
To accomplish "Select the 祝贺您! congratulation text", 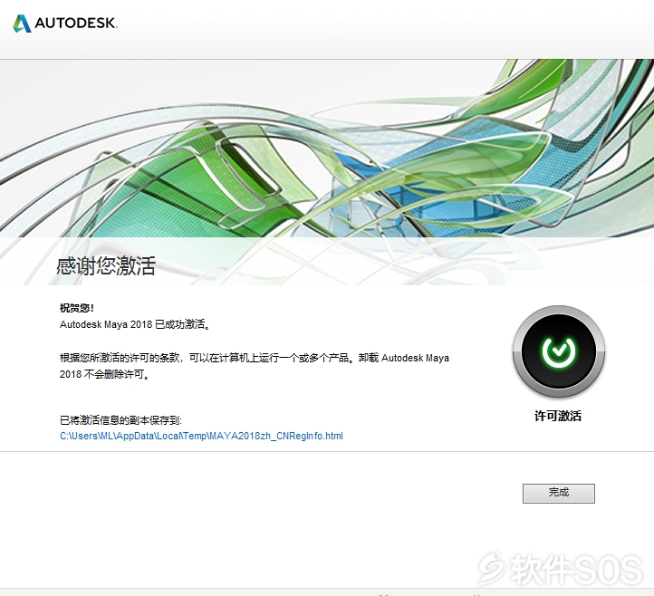I will tap(77, 308).
